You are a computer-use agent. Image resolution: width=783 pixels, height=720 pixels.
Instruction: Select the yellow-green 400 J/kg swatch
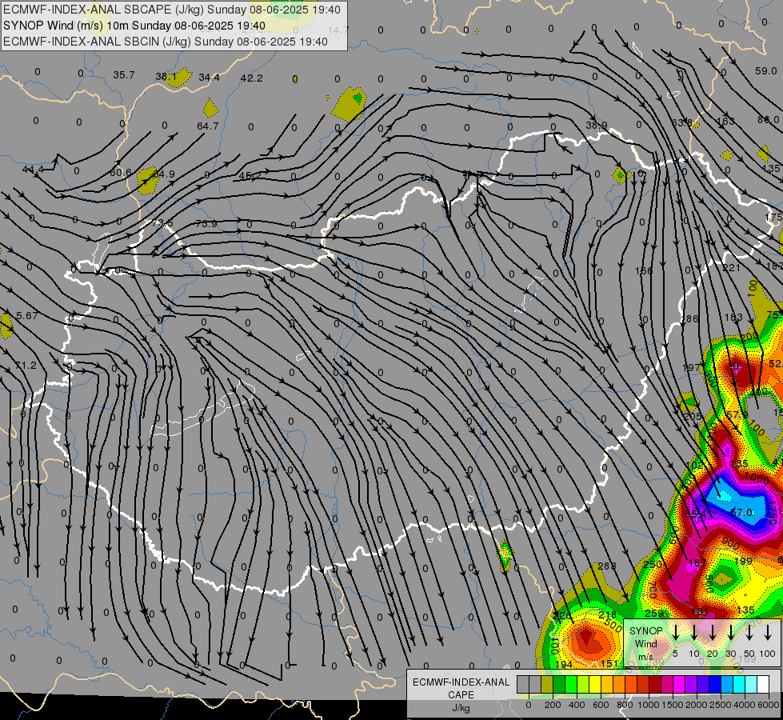coord(583,684)
